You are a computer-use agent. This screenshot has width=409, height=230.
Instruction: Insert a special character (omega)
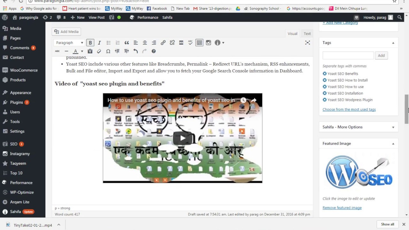point(108,51)
